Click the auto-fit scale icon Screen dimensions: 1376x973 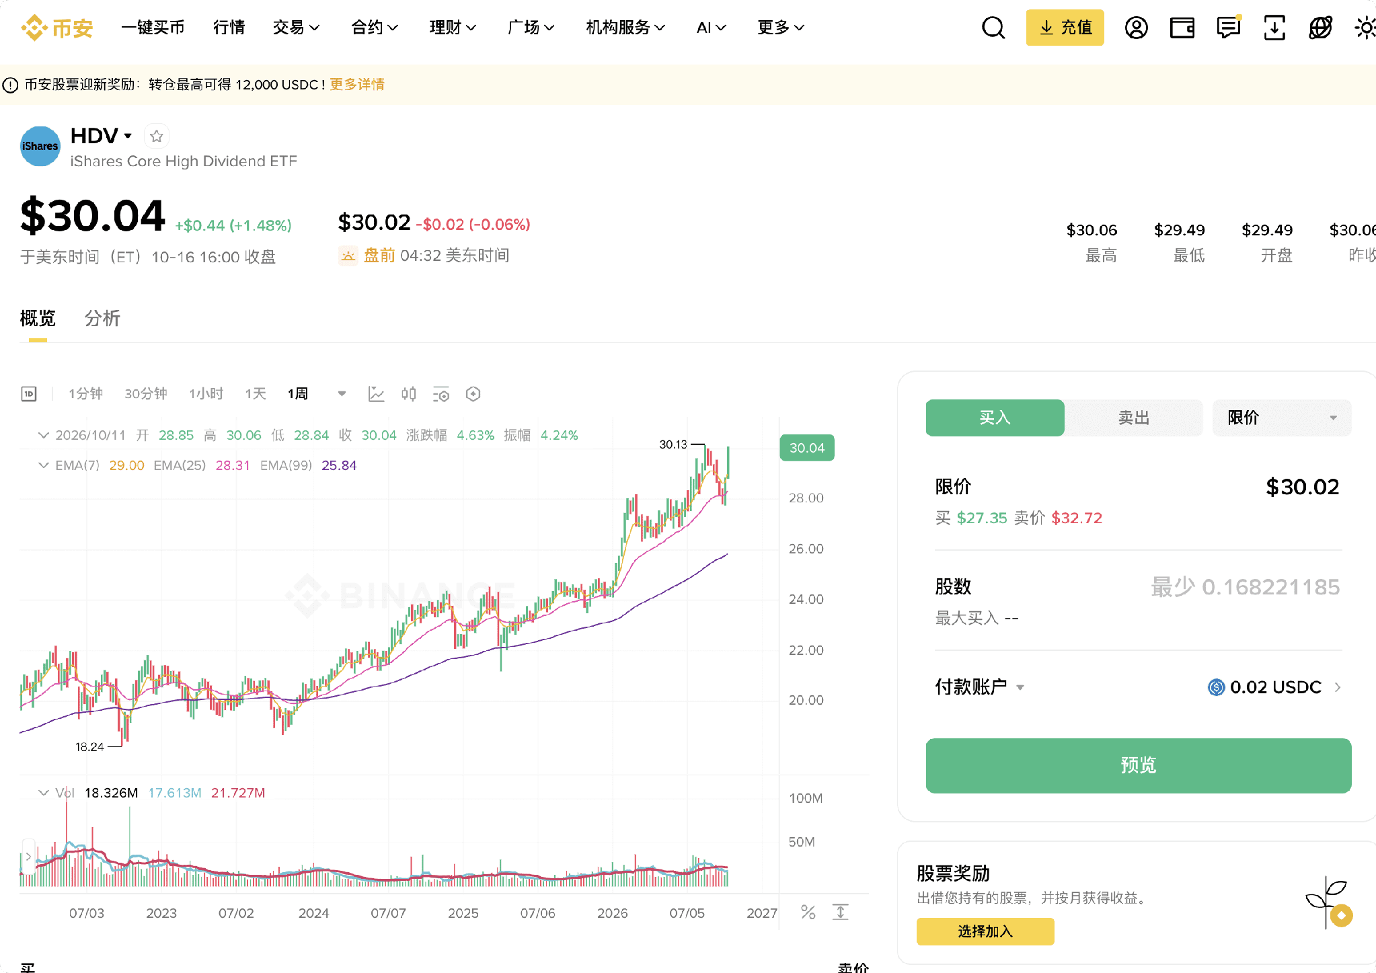coord(841,912)
